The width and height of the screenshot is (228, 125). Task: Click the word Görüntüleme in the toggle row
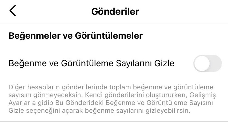tap(87, 63)
